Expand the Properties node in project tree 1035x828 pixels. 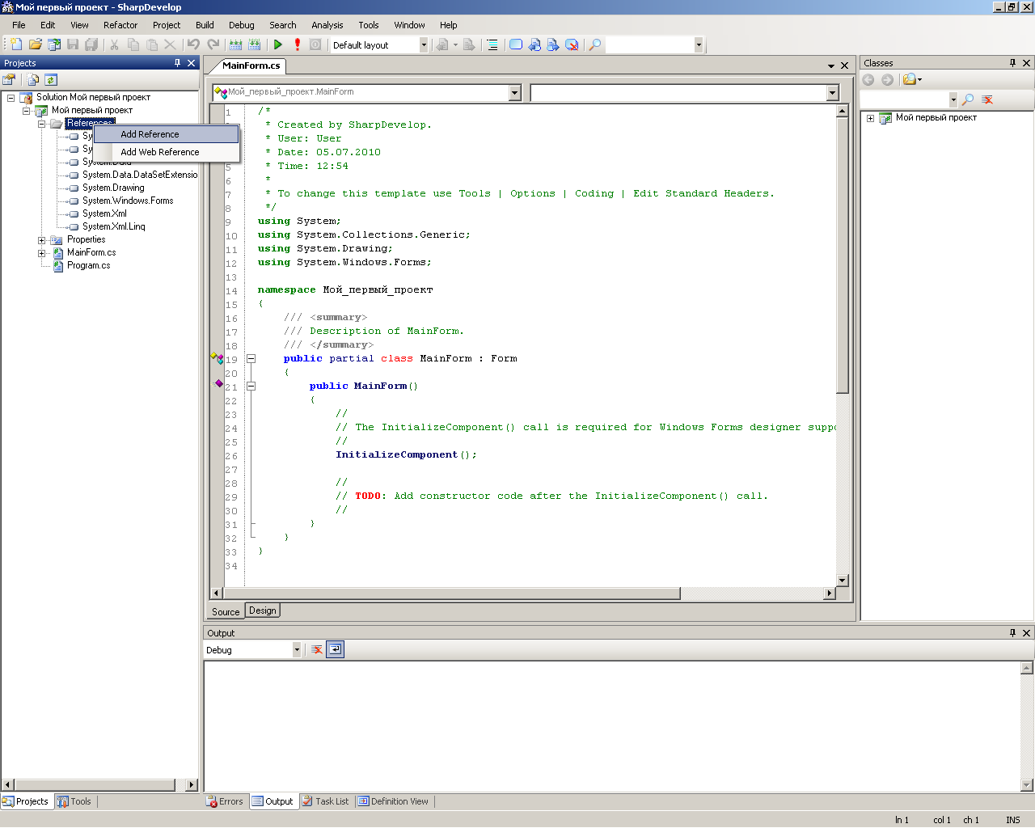[x=42, y=240]
